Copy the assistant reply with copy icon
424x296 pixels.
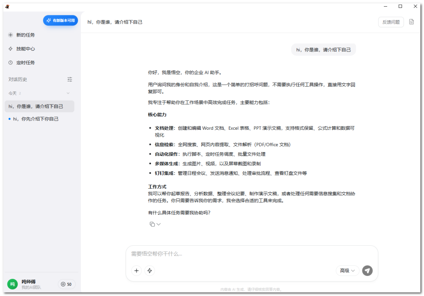point(152,224)
